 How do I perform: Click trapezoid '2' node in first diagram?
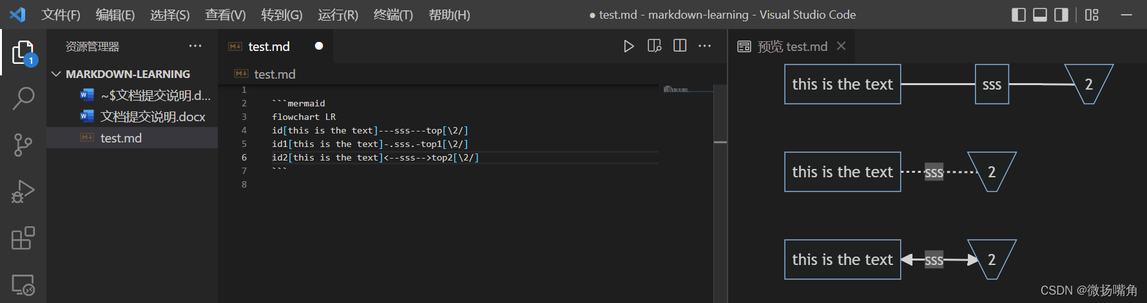[1088, 84]
